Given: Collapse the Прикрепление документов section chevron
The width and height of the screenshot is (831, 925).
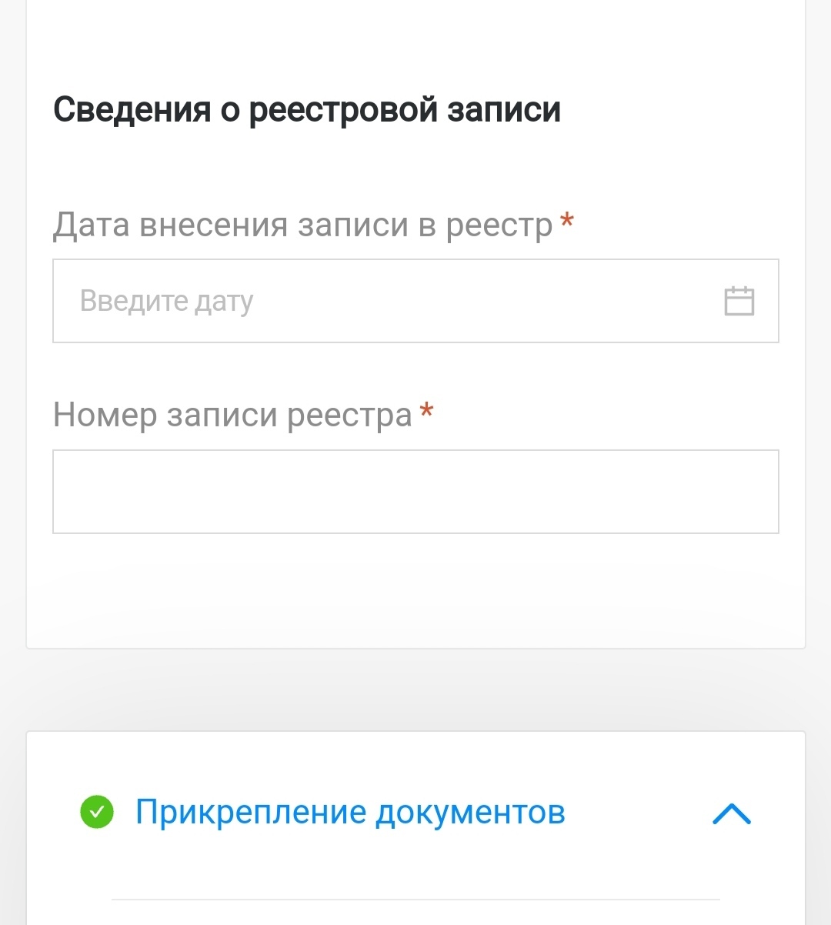Looking at the screenshot, I should (731, 813).
